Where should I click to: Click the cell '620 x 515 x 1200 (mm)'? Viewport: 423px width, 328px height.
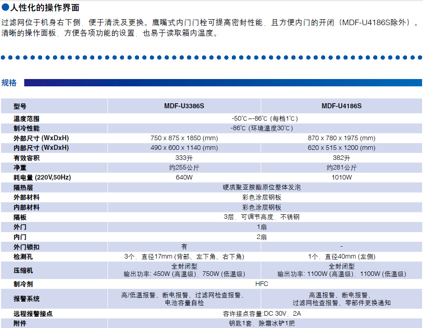pos(342,148)
